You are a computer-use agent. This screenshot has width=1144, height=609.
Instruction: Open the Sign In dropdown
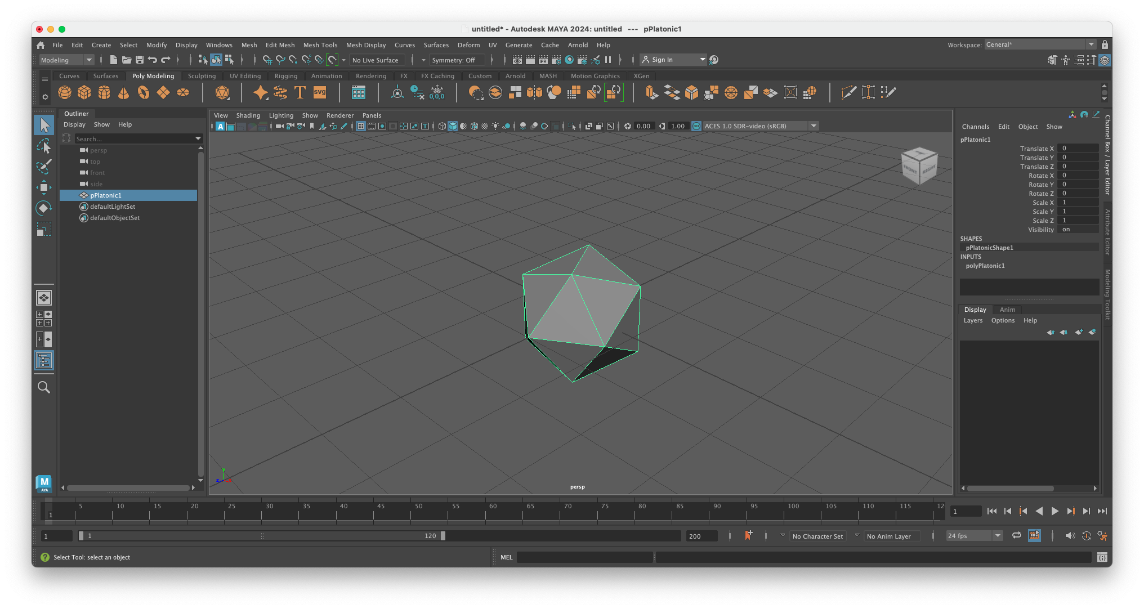(x=674, y=60)
